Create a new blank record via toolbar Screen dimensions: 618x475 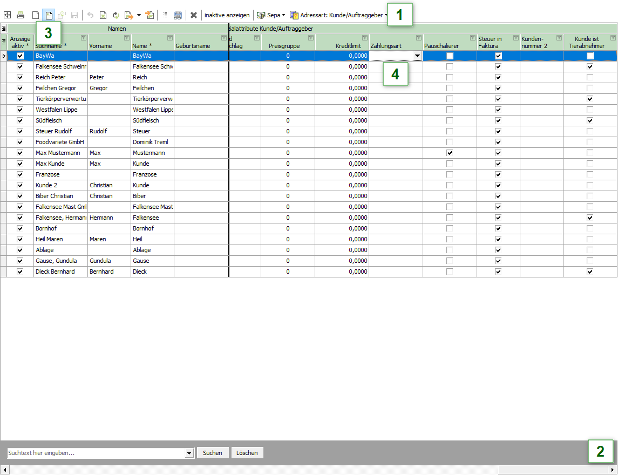(x=35, y=15)
